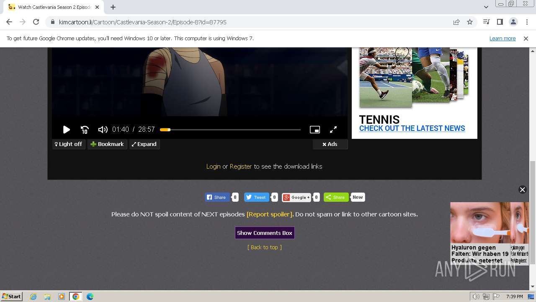Close the Hyaluron ad popup

522,190
